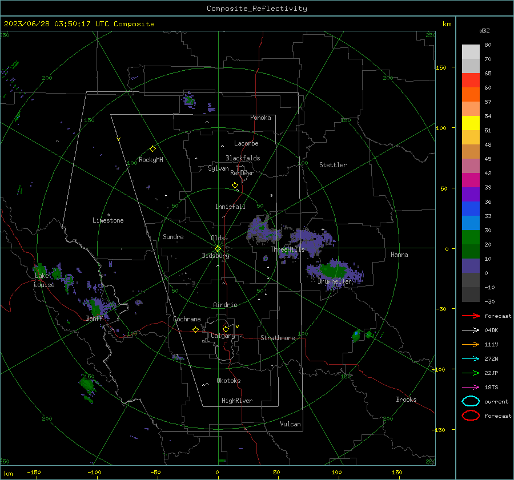Click the yellow V marker near RockyMH
The width and height of the screenshot is (514, 480).
coord(118,139)
